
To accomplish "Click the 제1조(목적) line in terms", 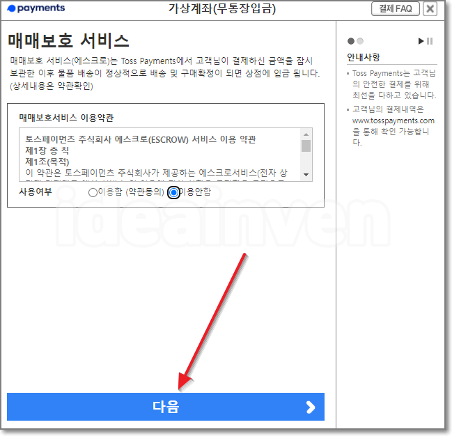I will click(x=47, y=162).
